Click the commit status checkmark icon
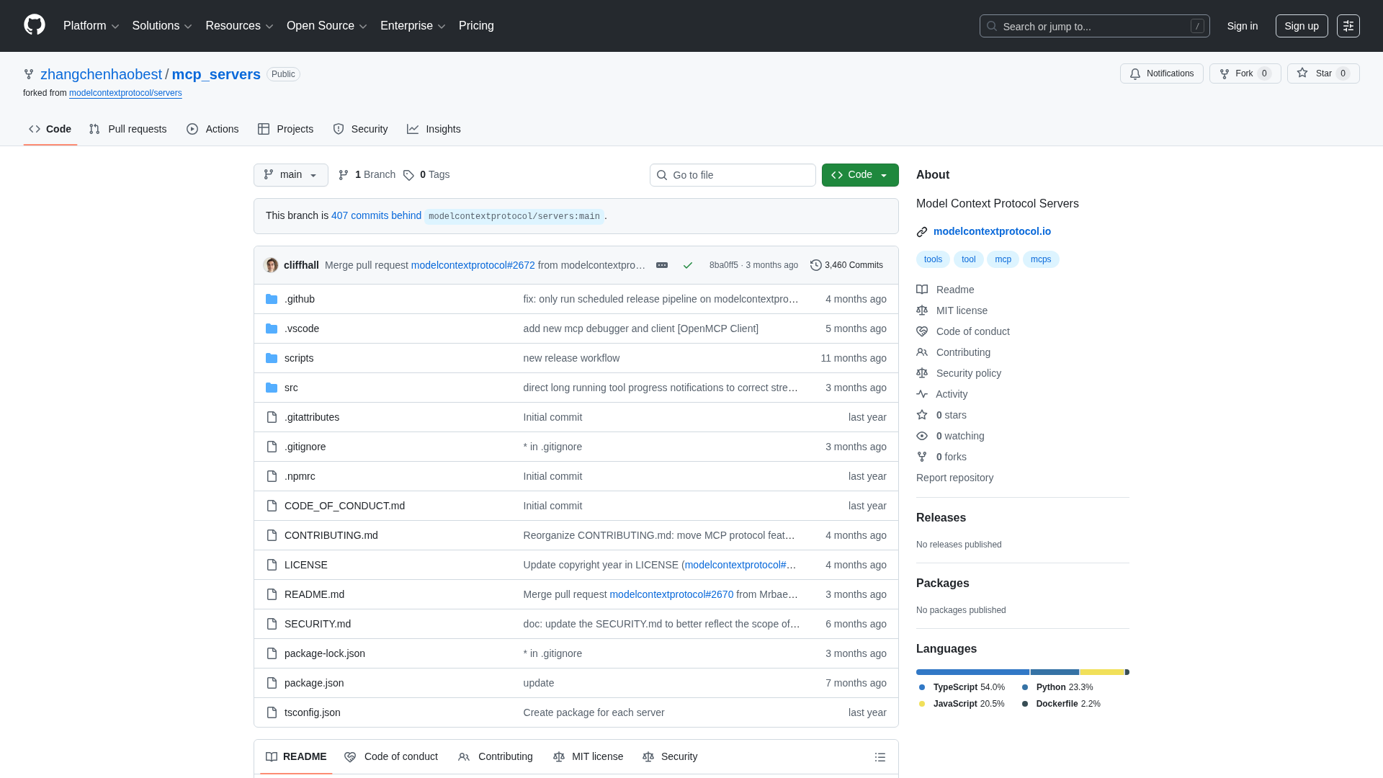The width and height of the screenshot is (1383, 778). (x=688, y=265)
